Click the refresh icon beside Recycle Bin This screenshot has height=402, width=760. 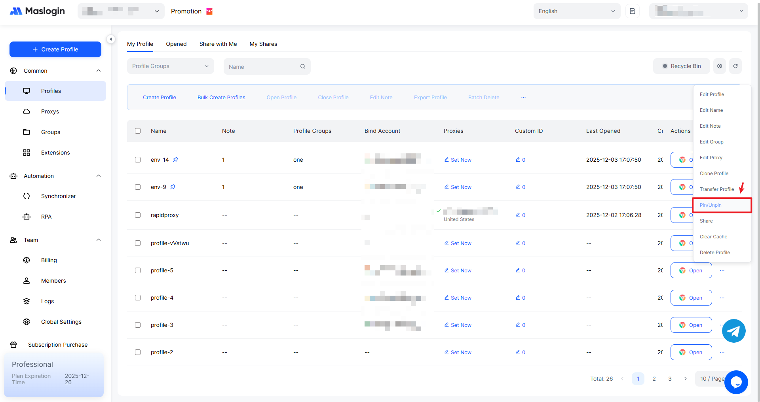tap(735, 66)
